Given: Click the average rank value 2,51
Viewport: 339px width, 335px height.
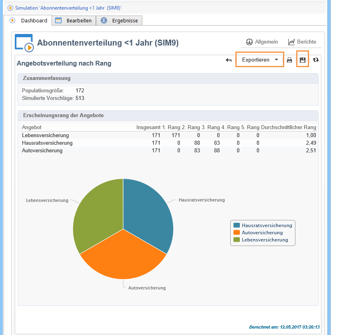Looking at the screenshot, I should click(x=311, y=150).
